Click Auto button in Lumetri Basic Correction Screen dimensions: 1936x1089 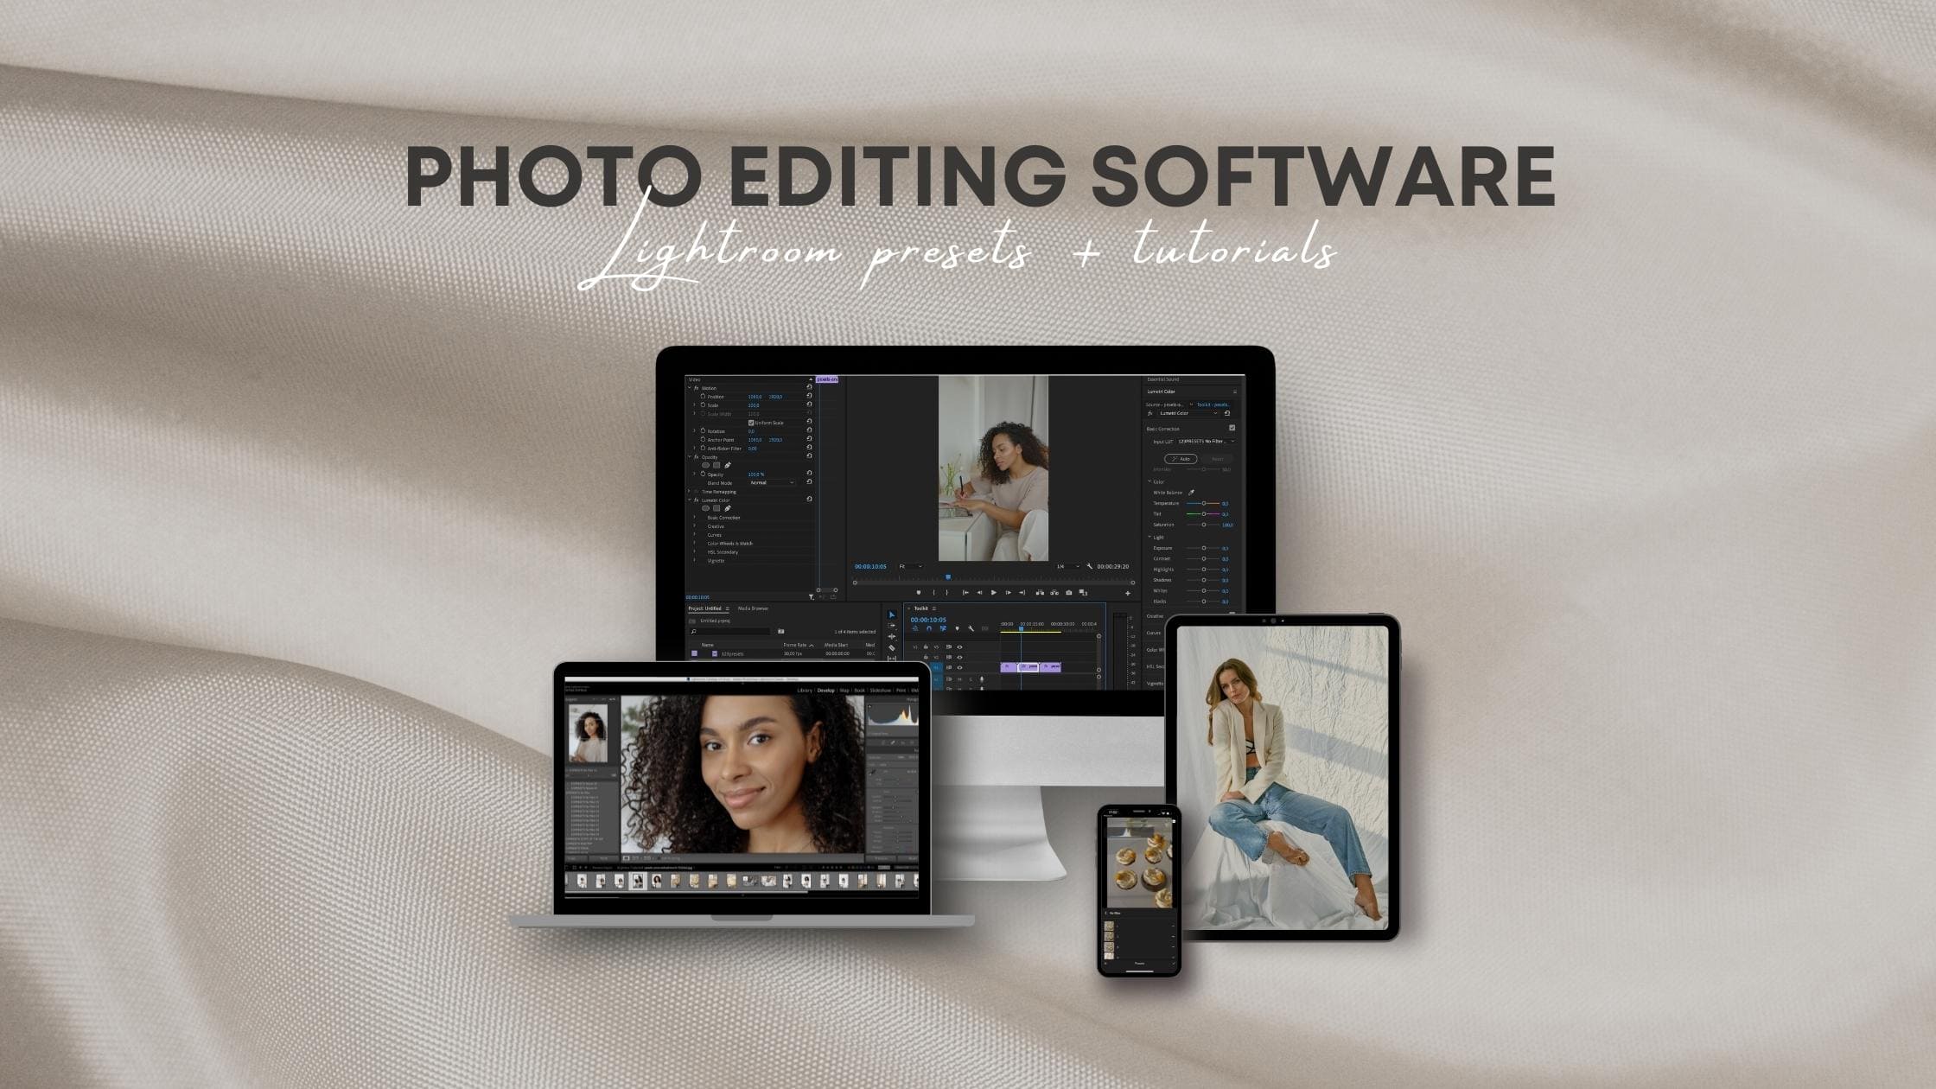(x=1181, y=459)
